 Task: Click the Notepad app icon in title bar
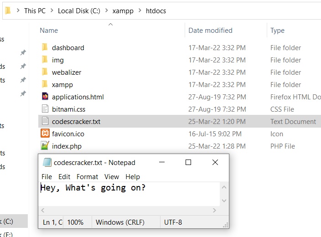pos(47,162)
